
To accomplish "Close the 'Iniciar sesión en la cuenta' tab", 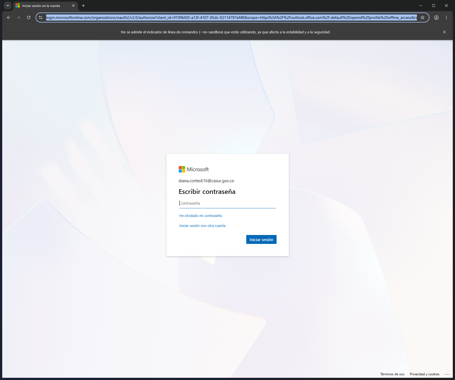I will click(73, 6).
